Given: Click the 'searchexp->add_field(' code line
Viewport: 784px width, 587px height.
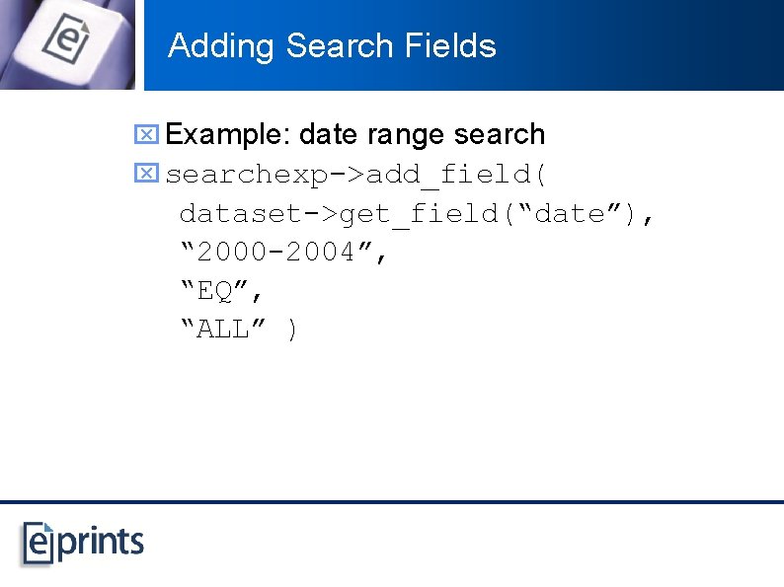Looking at the screenshot, I should [x=355, y=175].
